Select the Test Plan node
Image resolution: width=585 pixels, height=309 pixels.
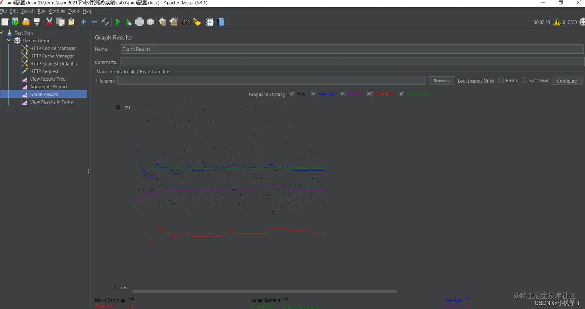(x=24, y=33)
